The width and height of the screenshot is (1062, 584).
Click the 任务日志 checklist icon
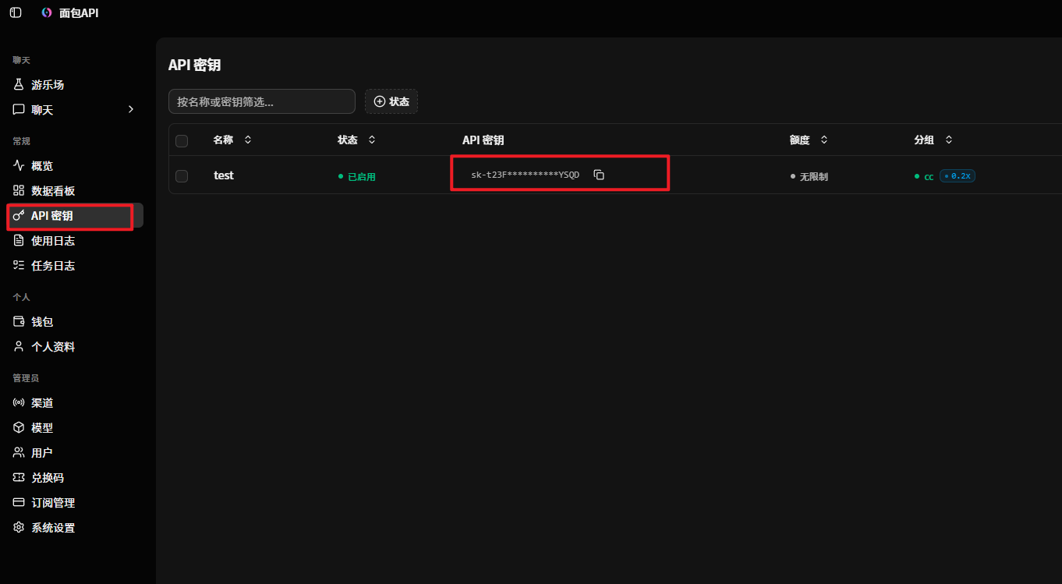click(19, 266)
